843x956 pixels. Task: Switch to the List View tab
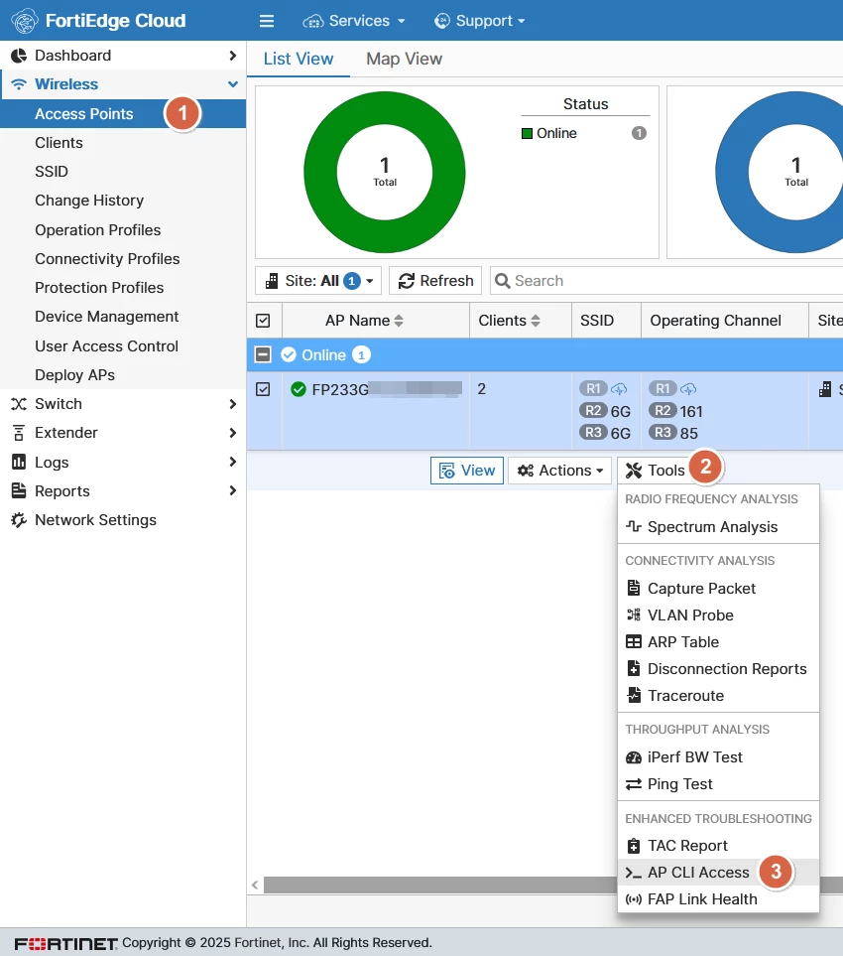coord(299,59)
